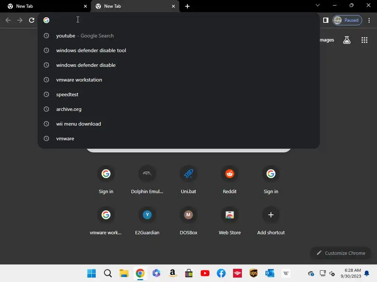Open Amazon from the taskbar

(x=172, y=273)
